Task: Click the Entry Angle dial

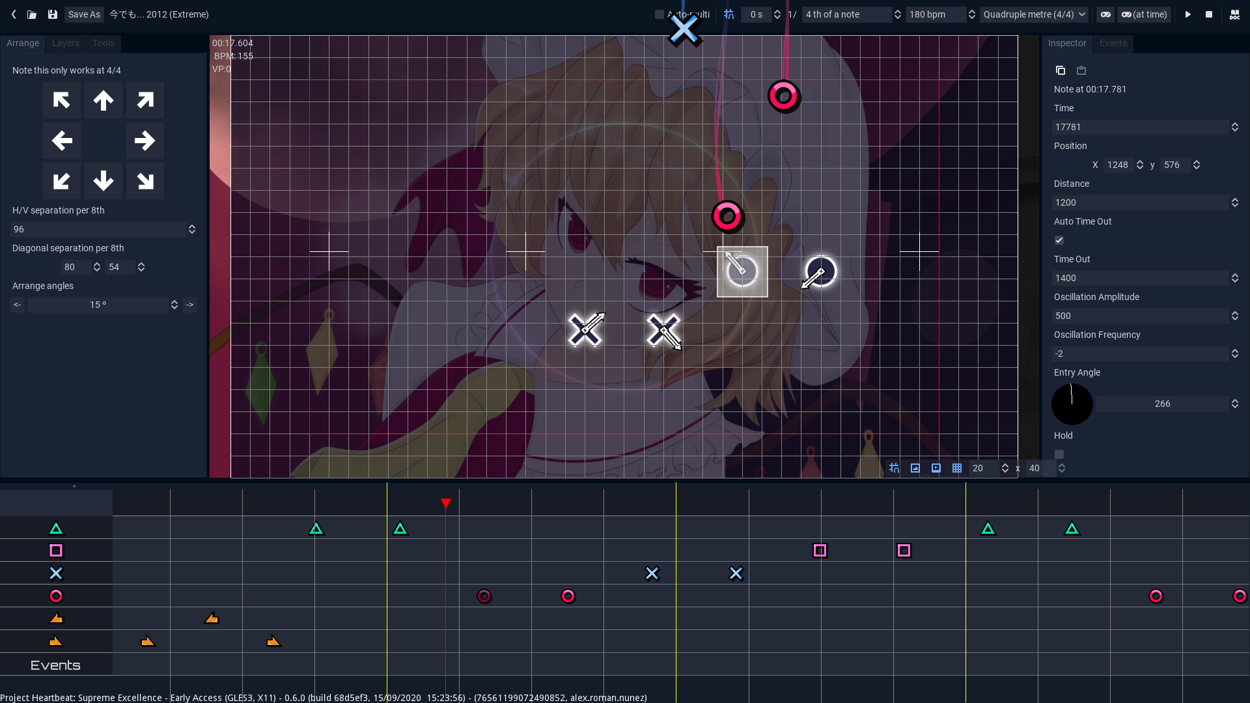Action: (1072, 404)
